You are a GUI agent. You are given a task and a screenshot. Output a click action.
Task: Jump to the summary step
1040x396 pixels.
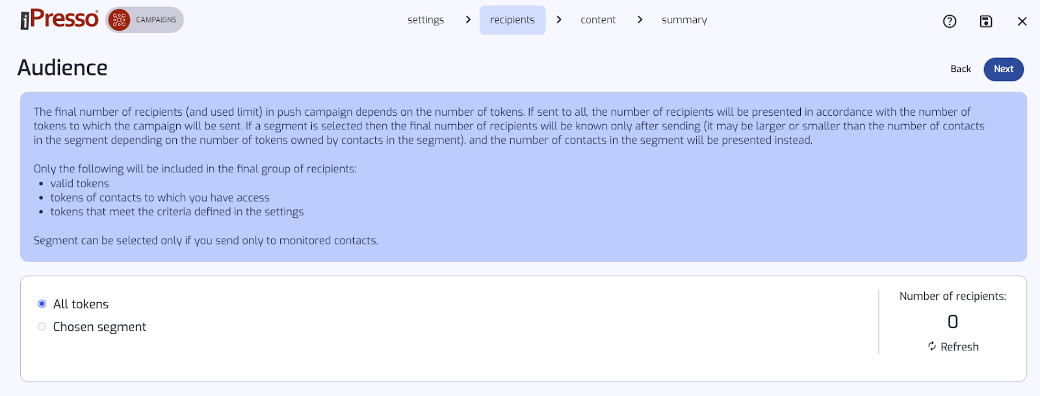tap(684, 20)
